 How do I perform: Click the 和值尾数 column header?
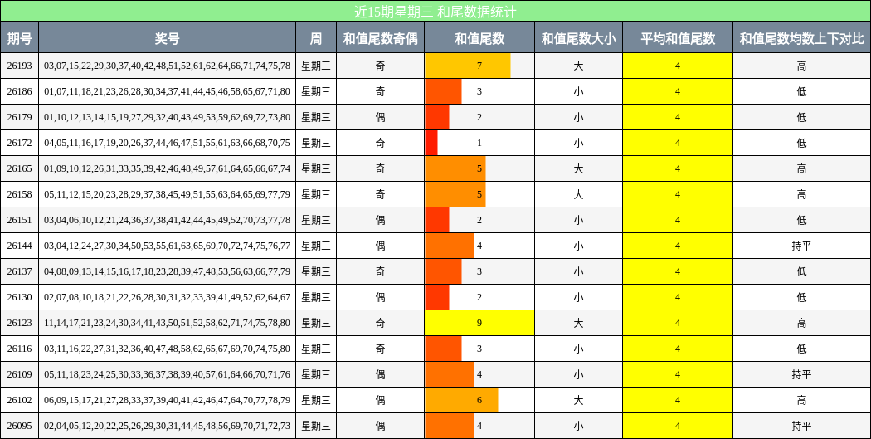pos(479,38)
